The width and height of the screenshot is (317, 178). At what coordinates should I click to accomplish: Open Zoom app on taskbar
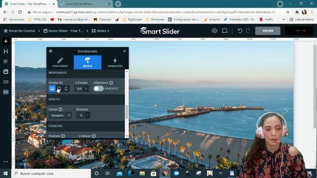point(176,174)
